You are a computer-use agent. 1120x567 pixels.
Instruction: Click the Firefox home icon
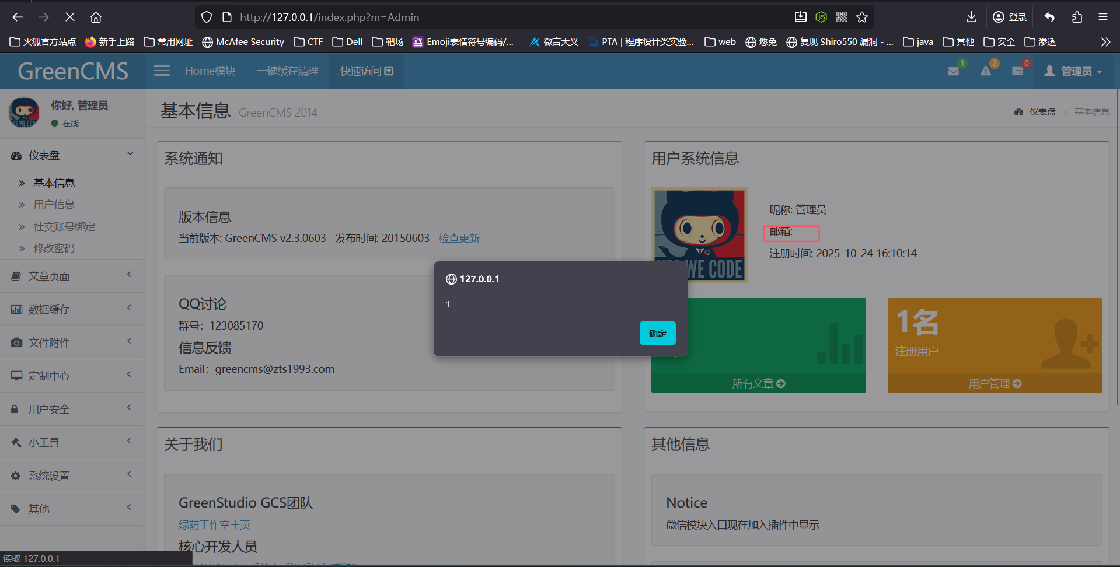pos(96,17)
